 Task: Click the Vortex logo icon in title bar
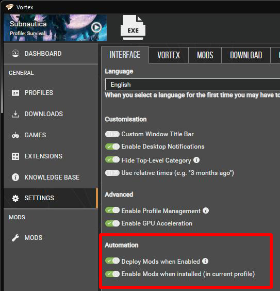(x=9, y=7)
